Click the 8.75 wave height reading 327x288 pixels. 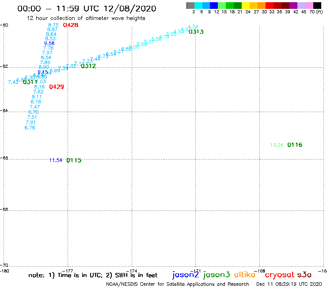click(x=53, y=25)
